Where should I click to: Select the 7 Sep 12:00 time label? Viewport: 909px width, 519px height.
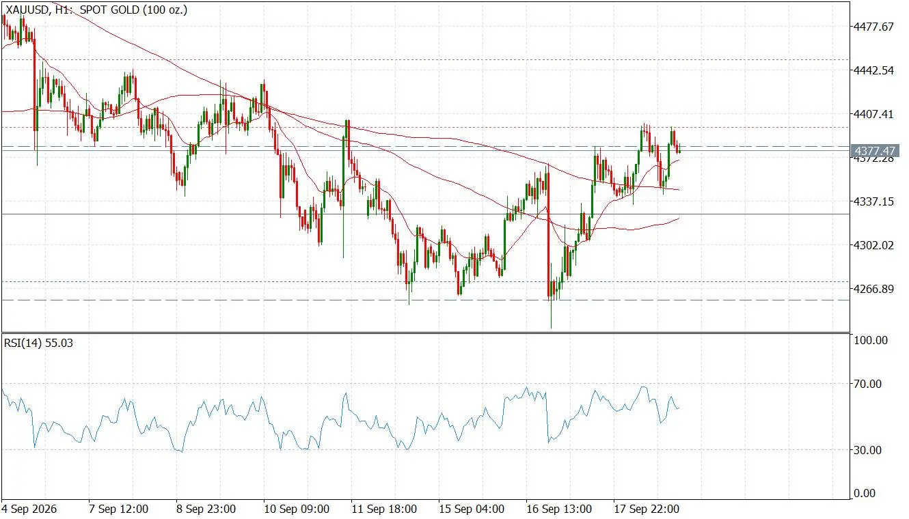(118, 509)
